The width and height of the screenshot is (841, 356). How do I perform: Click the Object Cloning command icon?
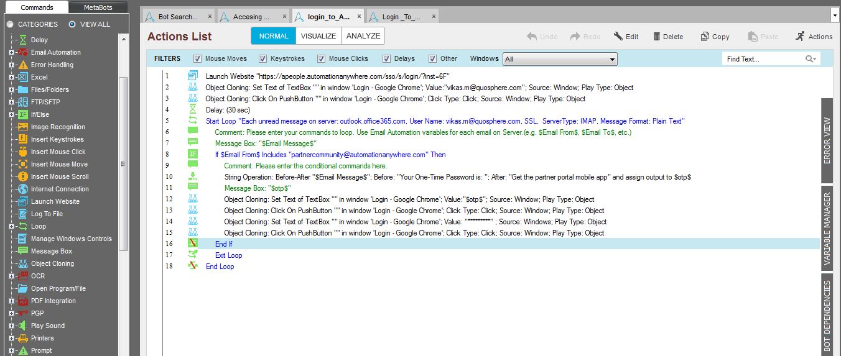pyautogui.click(x=23, y=263)
